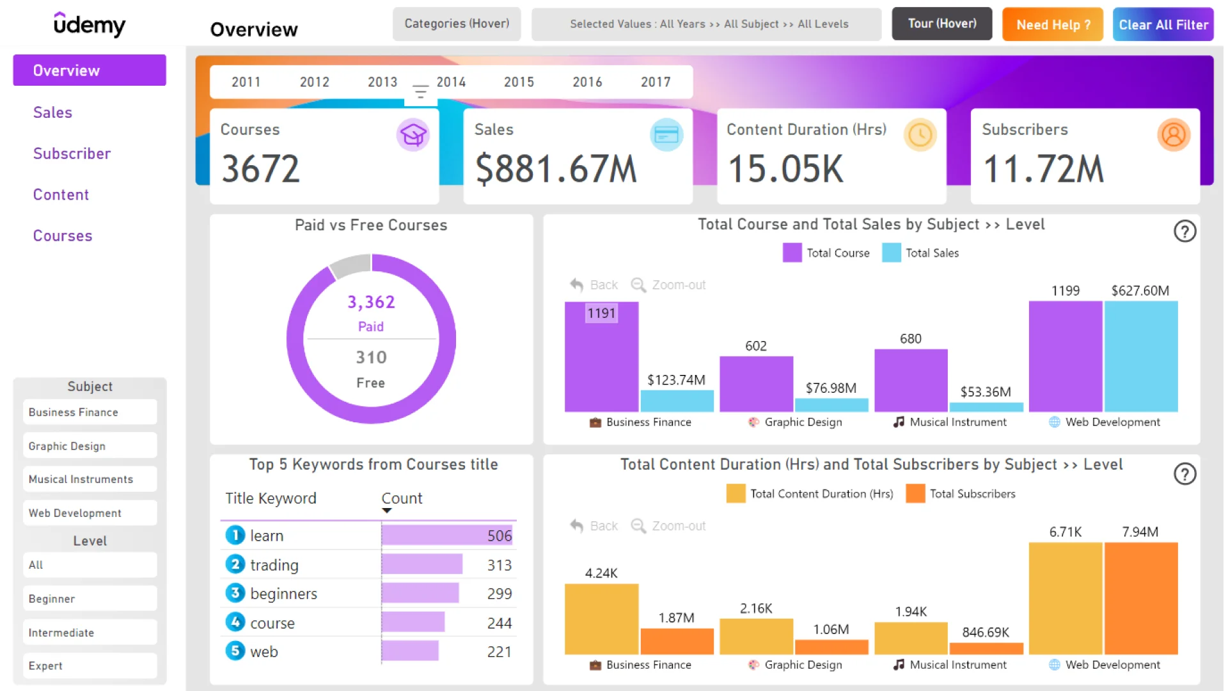The width and height of the screenshot is (1228, 691).
Task: Select year 2017 in year slicer
Action: (x=656, y=82)
